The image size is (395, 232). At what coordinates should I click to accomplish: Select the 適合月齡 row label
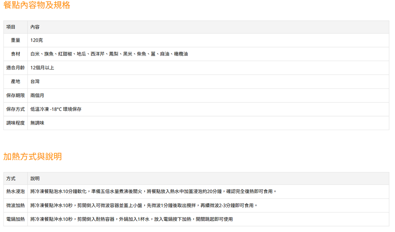[15, 68]
